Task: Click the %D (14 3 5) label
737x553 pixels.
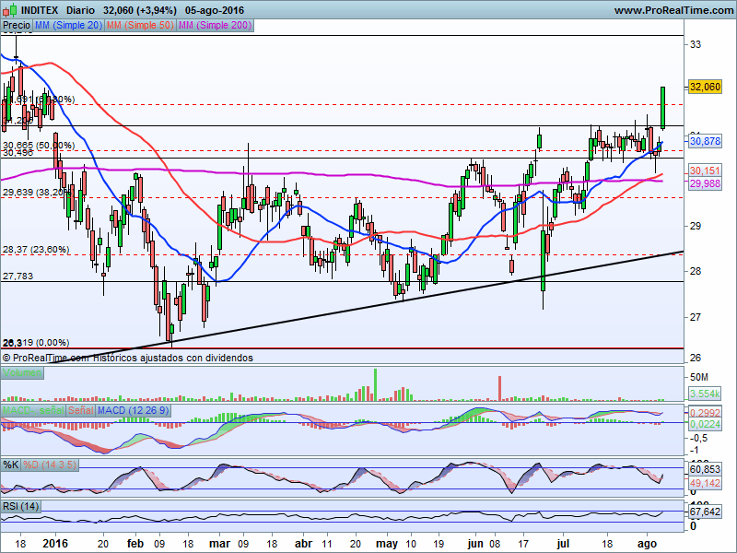Action: [50, 465]
